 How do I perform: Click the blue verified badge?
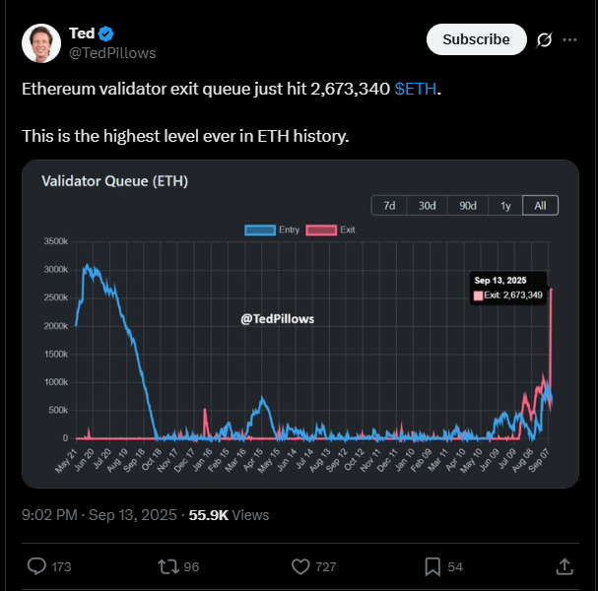105,33
